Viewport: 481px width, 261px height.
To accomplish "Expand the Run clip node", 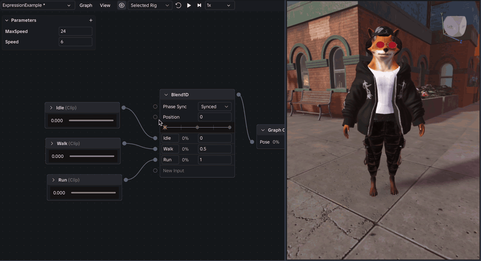I will coord(54,180).
